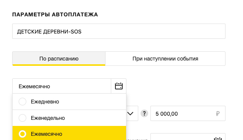Collapse the Ежемесячно frequency combo box
The height and width of the screenshot is (140, 243).
pos(62,86)
